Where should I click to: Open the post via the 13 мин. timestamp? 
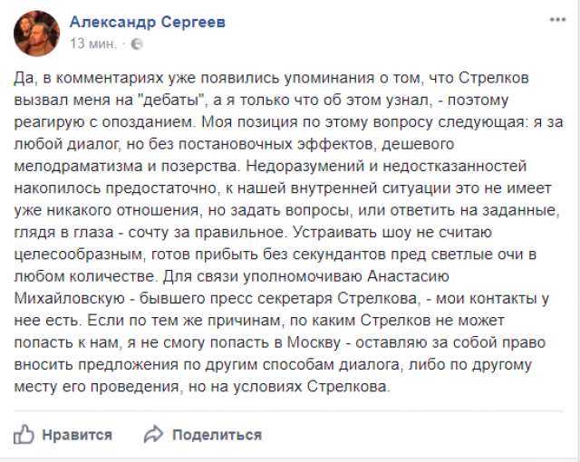(x=92, y=43)
